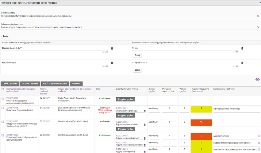
Task: Click into the Koszt inwestycji text field
Action: click(55, 63)
